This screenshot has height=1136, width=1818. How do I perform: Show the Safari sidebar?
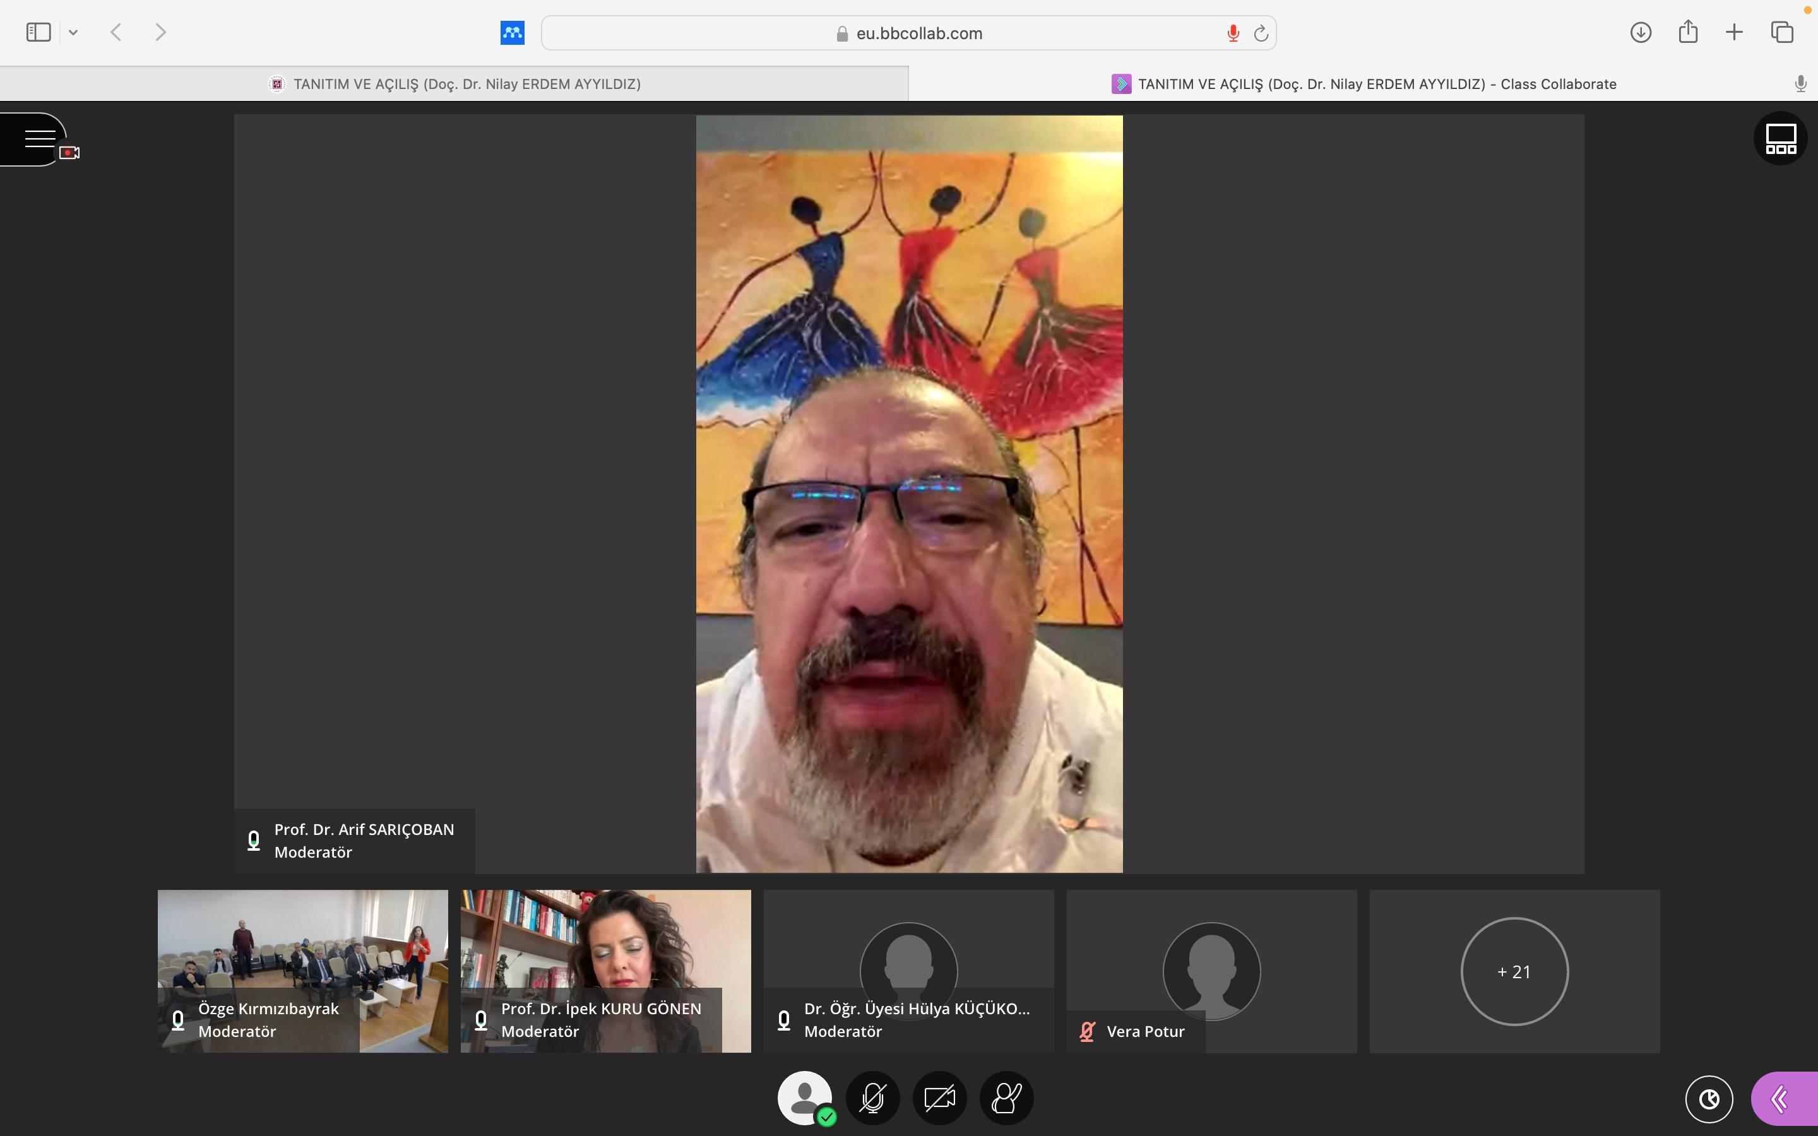coord(39,32)
